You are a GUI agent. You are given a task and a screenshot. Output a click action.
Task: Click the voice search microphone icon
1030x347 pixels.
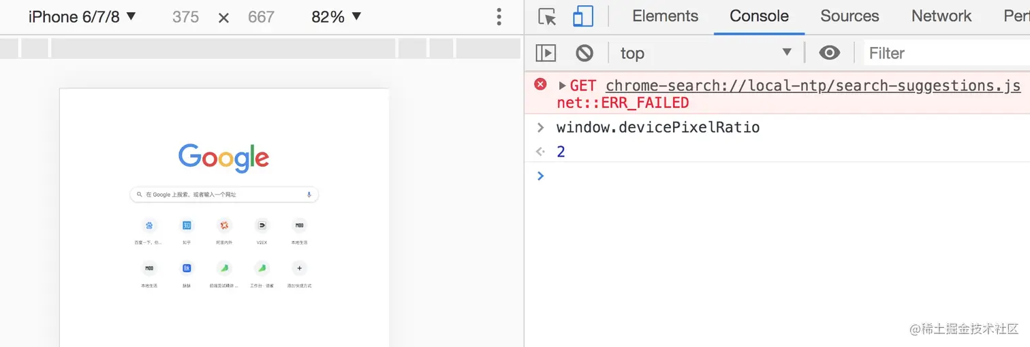pos(309,195)
